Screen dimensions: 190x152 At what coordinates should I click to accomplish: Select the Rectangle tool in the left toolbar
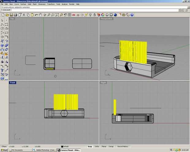coord(6,33)
